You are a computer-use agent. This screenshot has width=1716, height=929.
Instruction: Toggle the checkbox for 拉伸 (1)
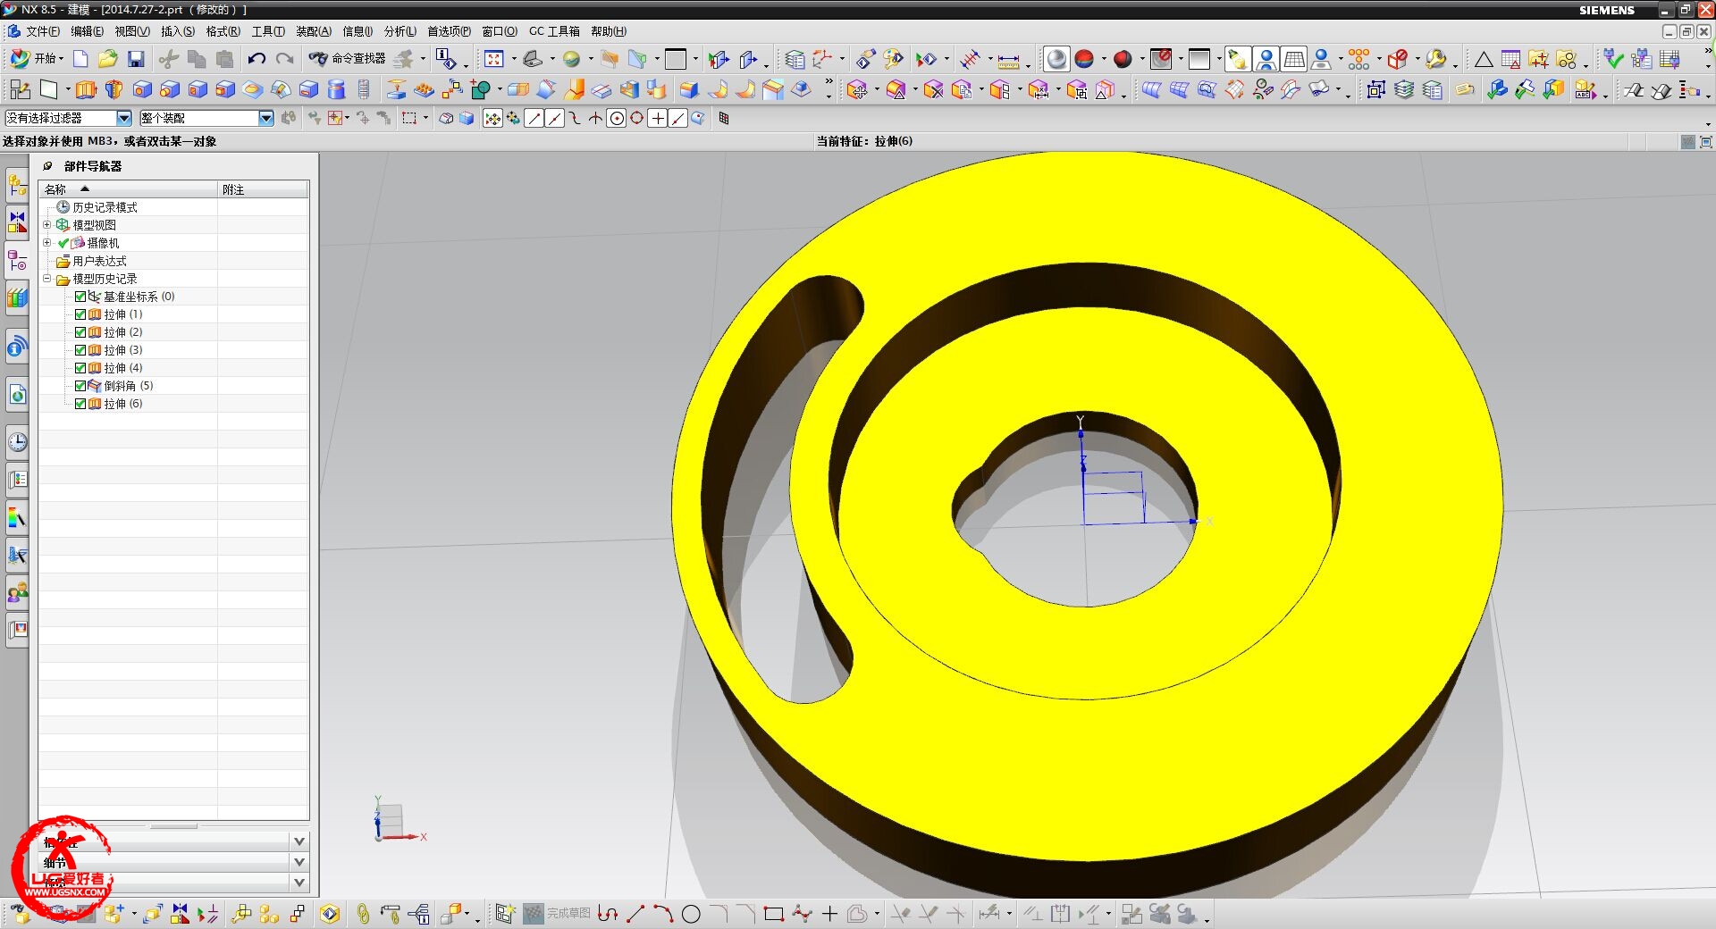(x=80, y=314)
